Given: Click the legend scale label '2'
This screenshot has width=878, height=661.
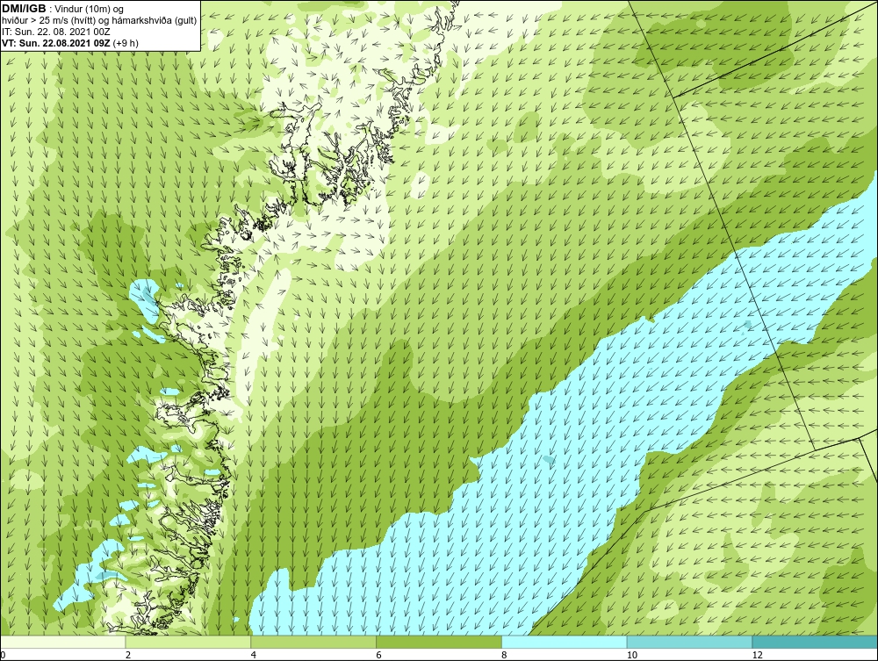Looking at the screenshot, I should tap(127, 655).
